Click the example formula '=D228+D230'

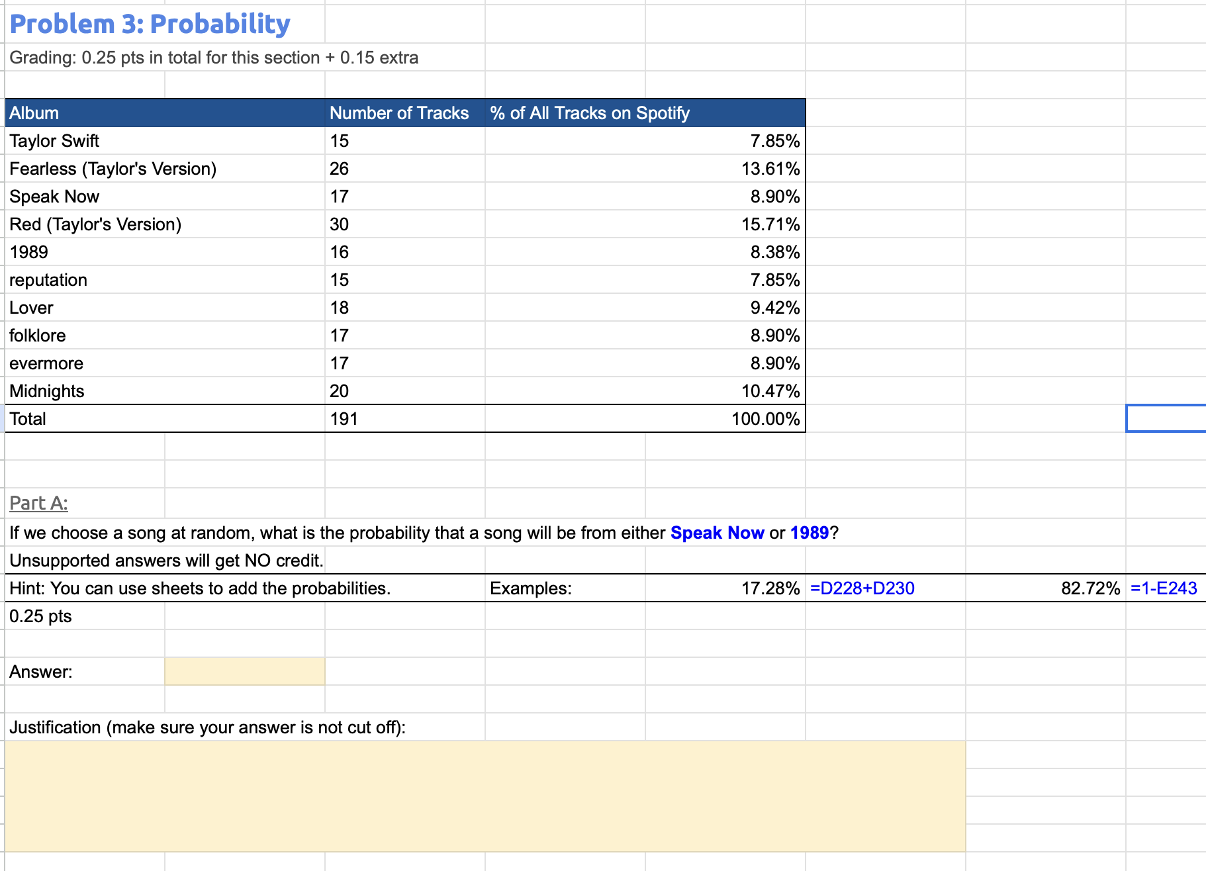(x=886, y=588)
